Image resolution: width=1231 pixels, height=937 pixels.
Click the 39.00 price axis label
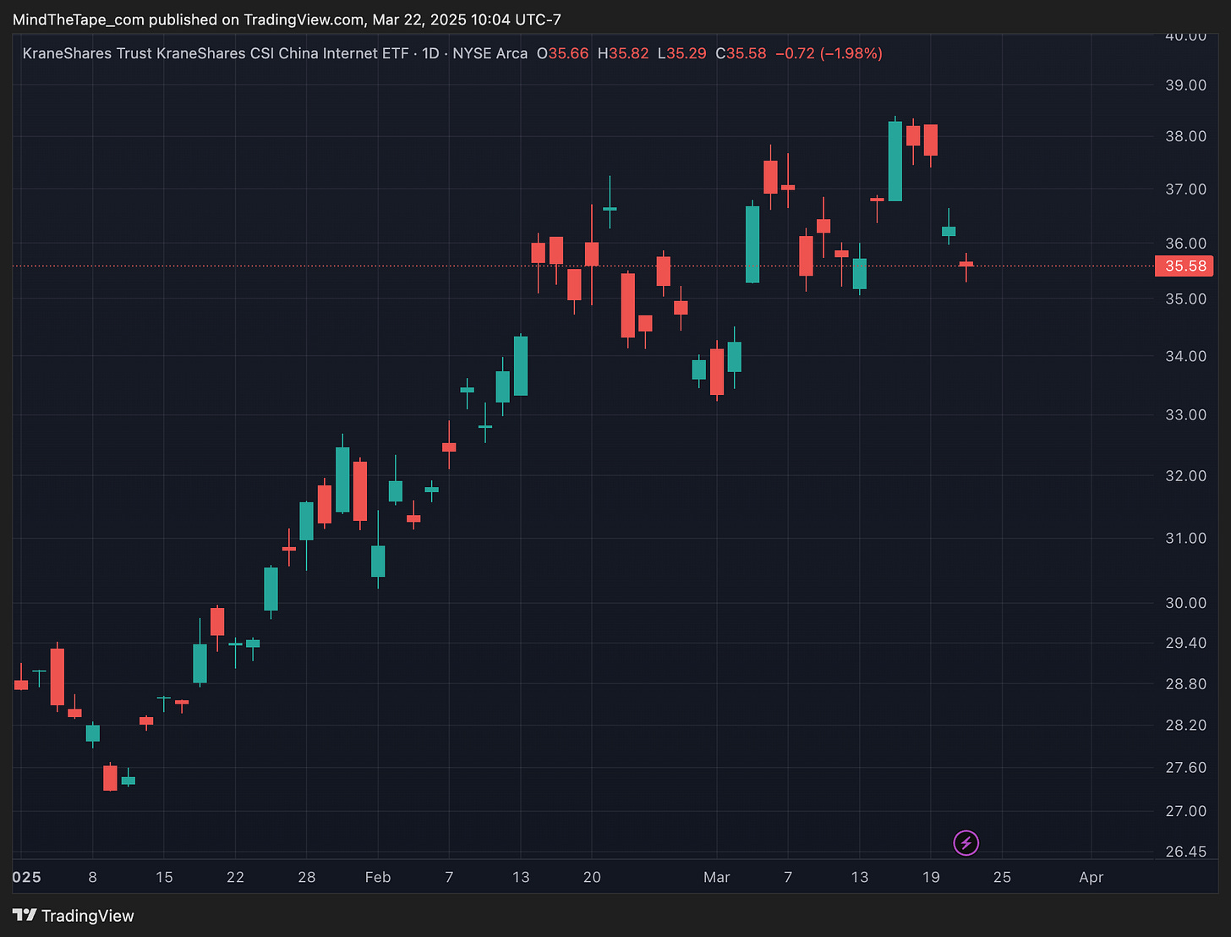point(1185,85)
